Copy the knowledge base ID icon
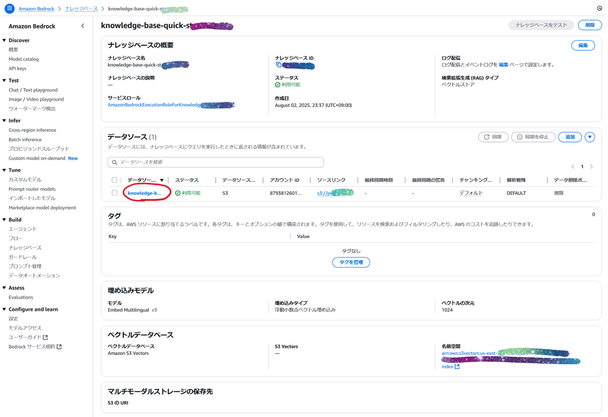 tap(278, 65)
